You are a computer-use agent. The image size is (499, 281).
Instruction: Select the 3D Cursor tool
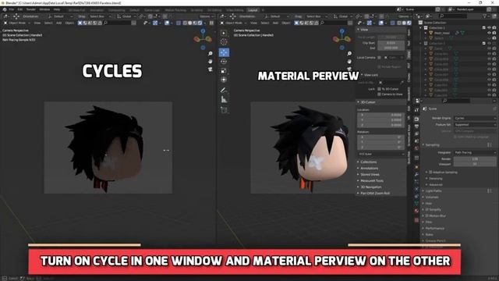224,42
